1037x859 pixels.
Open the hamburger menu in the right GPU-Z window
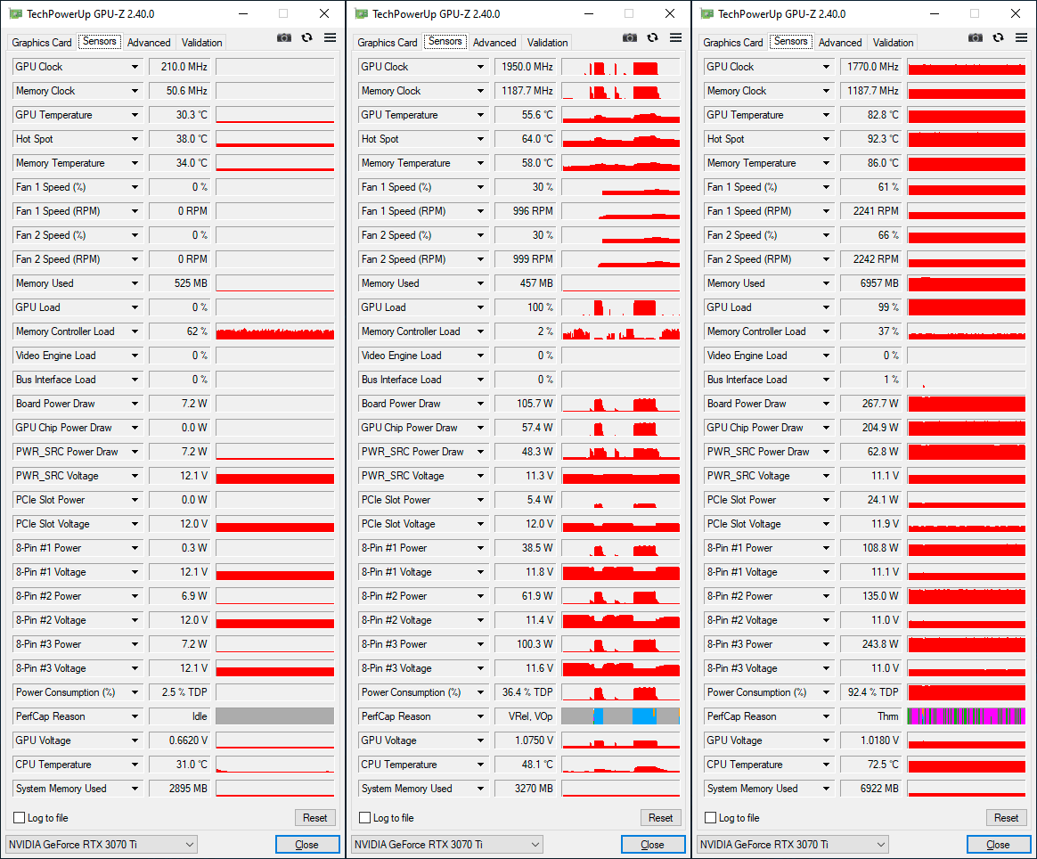click(1021, 37)
